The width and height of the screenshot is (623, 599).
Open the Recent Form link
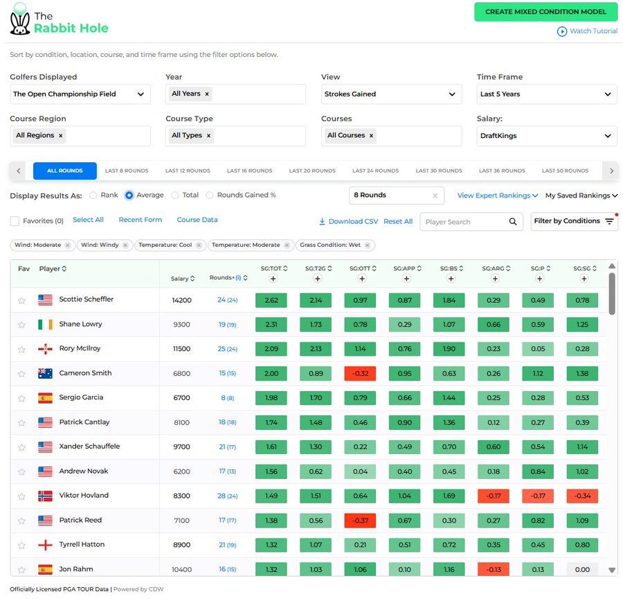click(141, 220)
